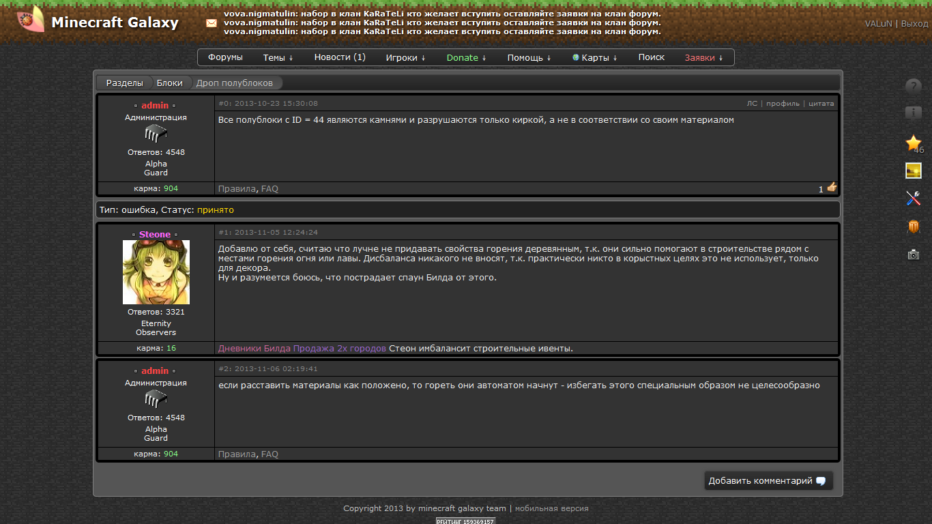The image size is (932, 524).
Task: Click Copyright 2013 minecraft galaxy team text
Action: tap(424, 508)
